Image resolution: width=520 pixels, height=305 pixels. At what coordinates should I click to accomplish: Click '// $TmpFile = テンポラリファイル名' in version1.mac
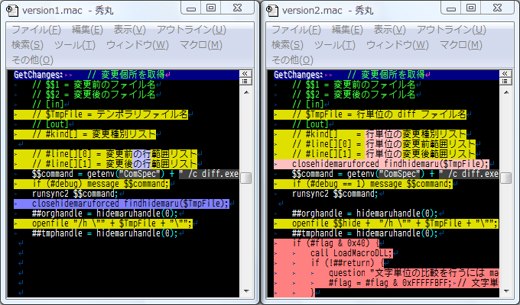tap(101, 114)
